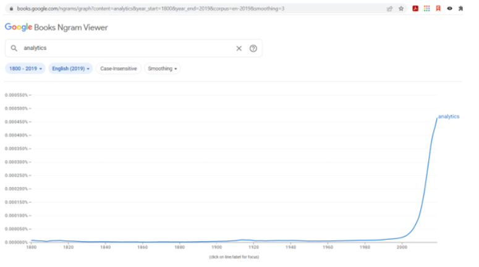Click the search magnifier icon

click(14, 48)
